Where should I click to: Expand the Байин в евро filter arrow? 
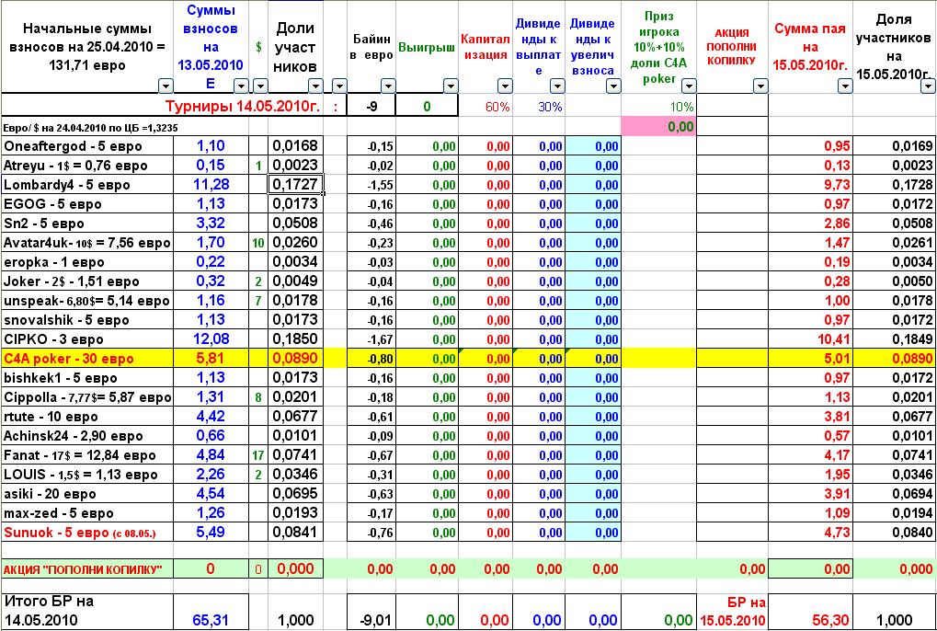tap(388, 86)
